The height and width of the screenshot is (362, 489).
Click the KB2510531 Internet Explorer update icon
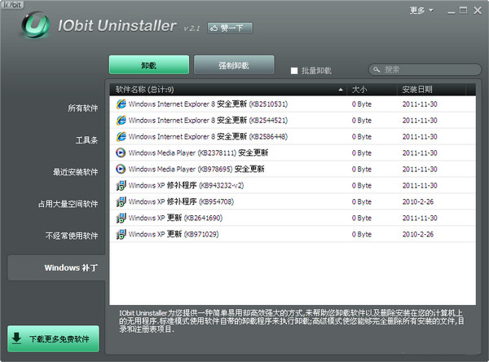tap(121, 104)
